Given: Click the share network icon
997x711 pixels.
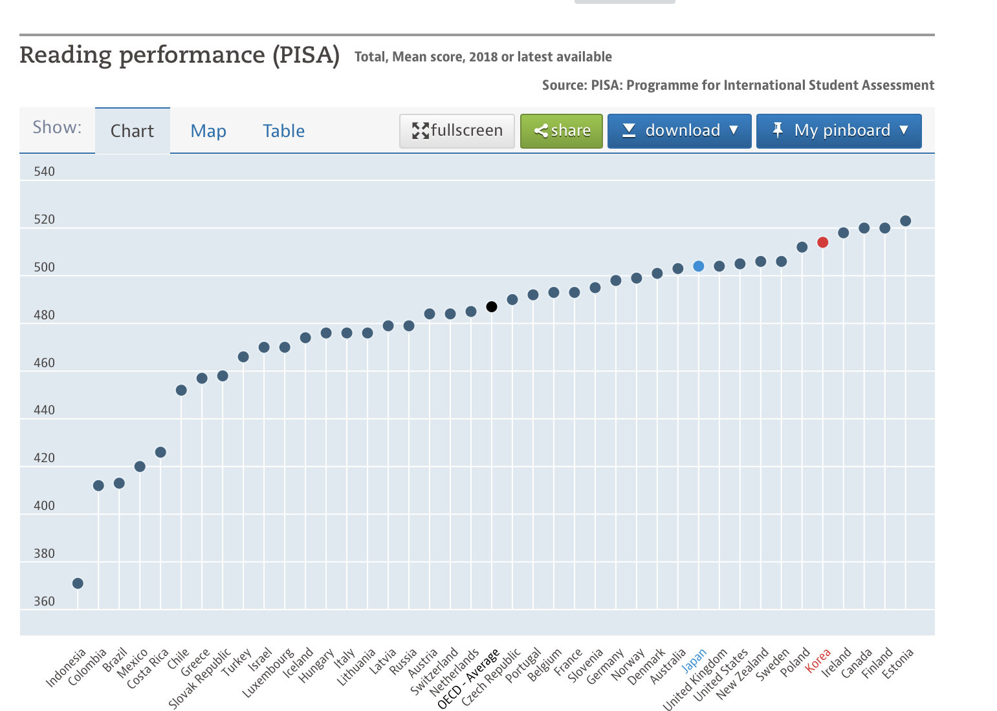Looking at the screenshot, I should (541, 131).
